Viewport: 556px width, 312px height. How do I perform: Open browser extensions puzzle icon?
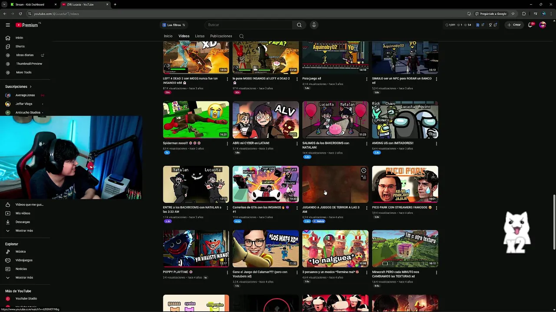click(524, 13)
